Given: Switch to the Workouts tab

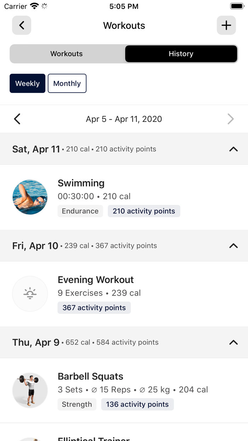Looking at the screenshot, I should coord(66,54).
